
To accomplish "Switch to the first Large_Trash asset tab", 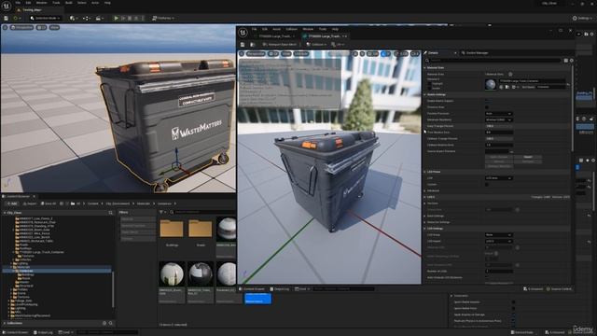I will coord(274,36).
